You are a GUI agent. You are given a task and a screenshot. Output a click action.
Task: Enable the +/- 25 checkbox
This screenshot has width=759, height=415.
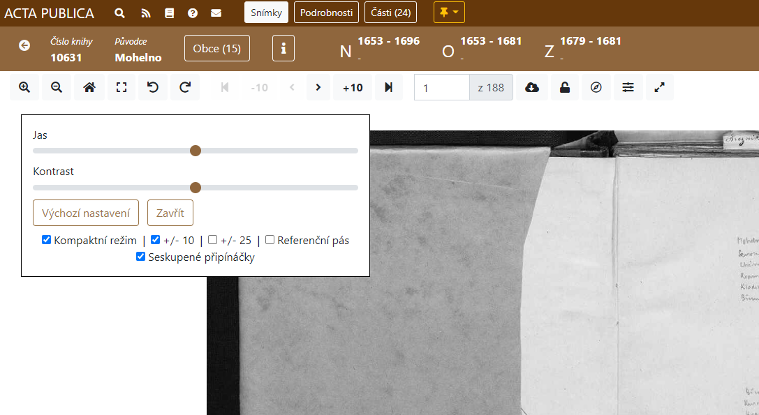213,240
